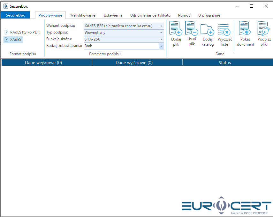Expand the Wariant podpisu dropdown
Viewport: 273px width, 217px height.
point(161,26)
